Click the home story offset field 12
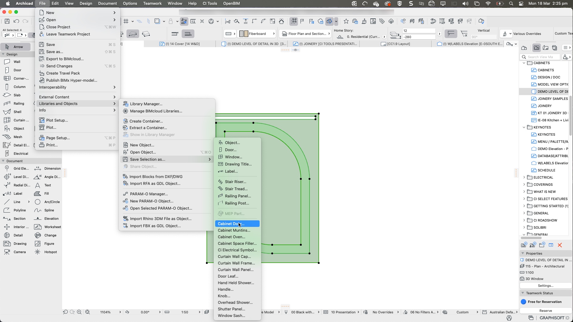 click(x=419, y=31)
